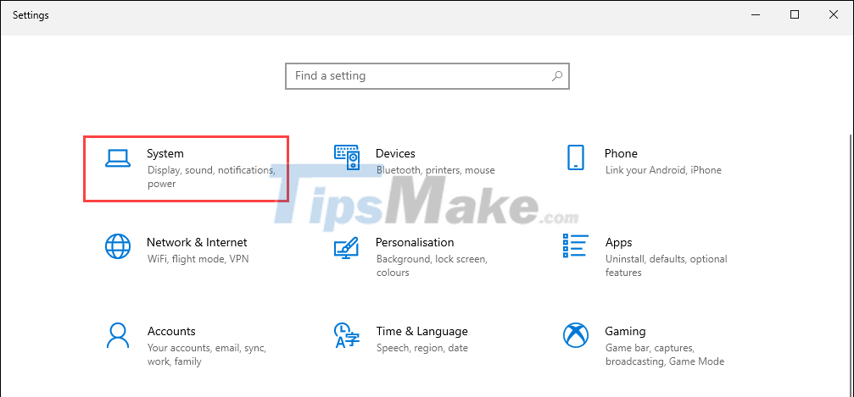The height and width of the screenshot is (397, 854).
Task: Select the Phone category title
Action: click(621, 153)
